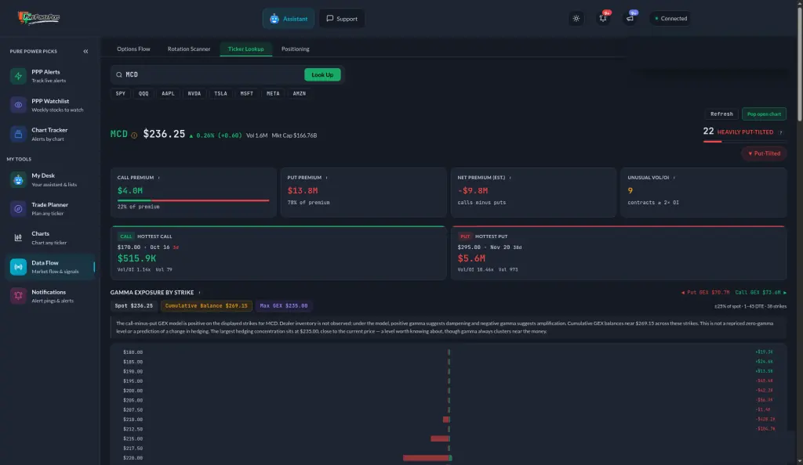Select the AAPL quick ticker chip
This screenshot has width=803, height=465.
coord(168,93)
